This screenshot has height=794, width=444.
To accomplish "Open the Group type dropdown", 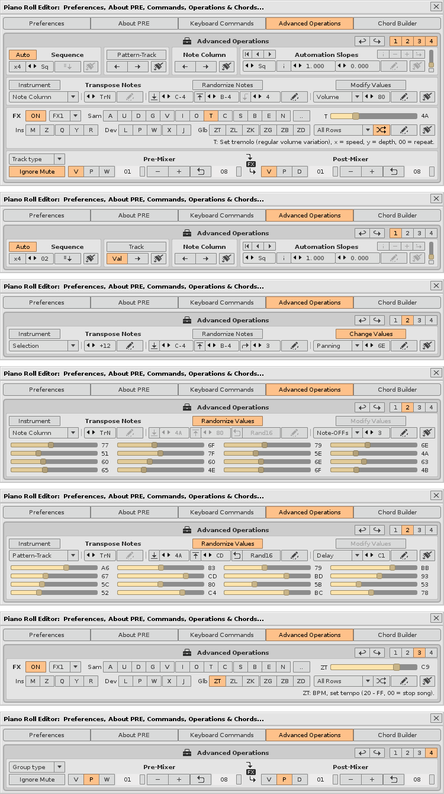I will point(37,767).
